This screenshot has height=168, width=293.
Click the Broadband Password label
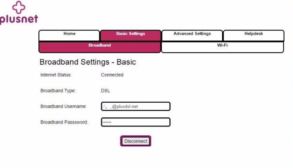(64, 122)
